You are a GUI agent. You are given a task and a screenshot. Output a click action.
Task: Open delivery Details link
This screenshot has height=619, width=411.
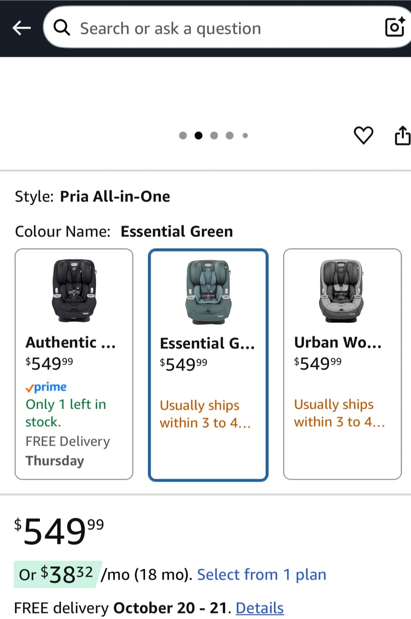(x=260, y=608)
